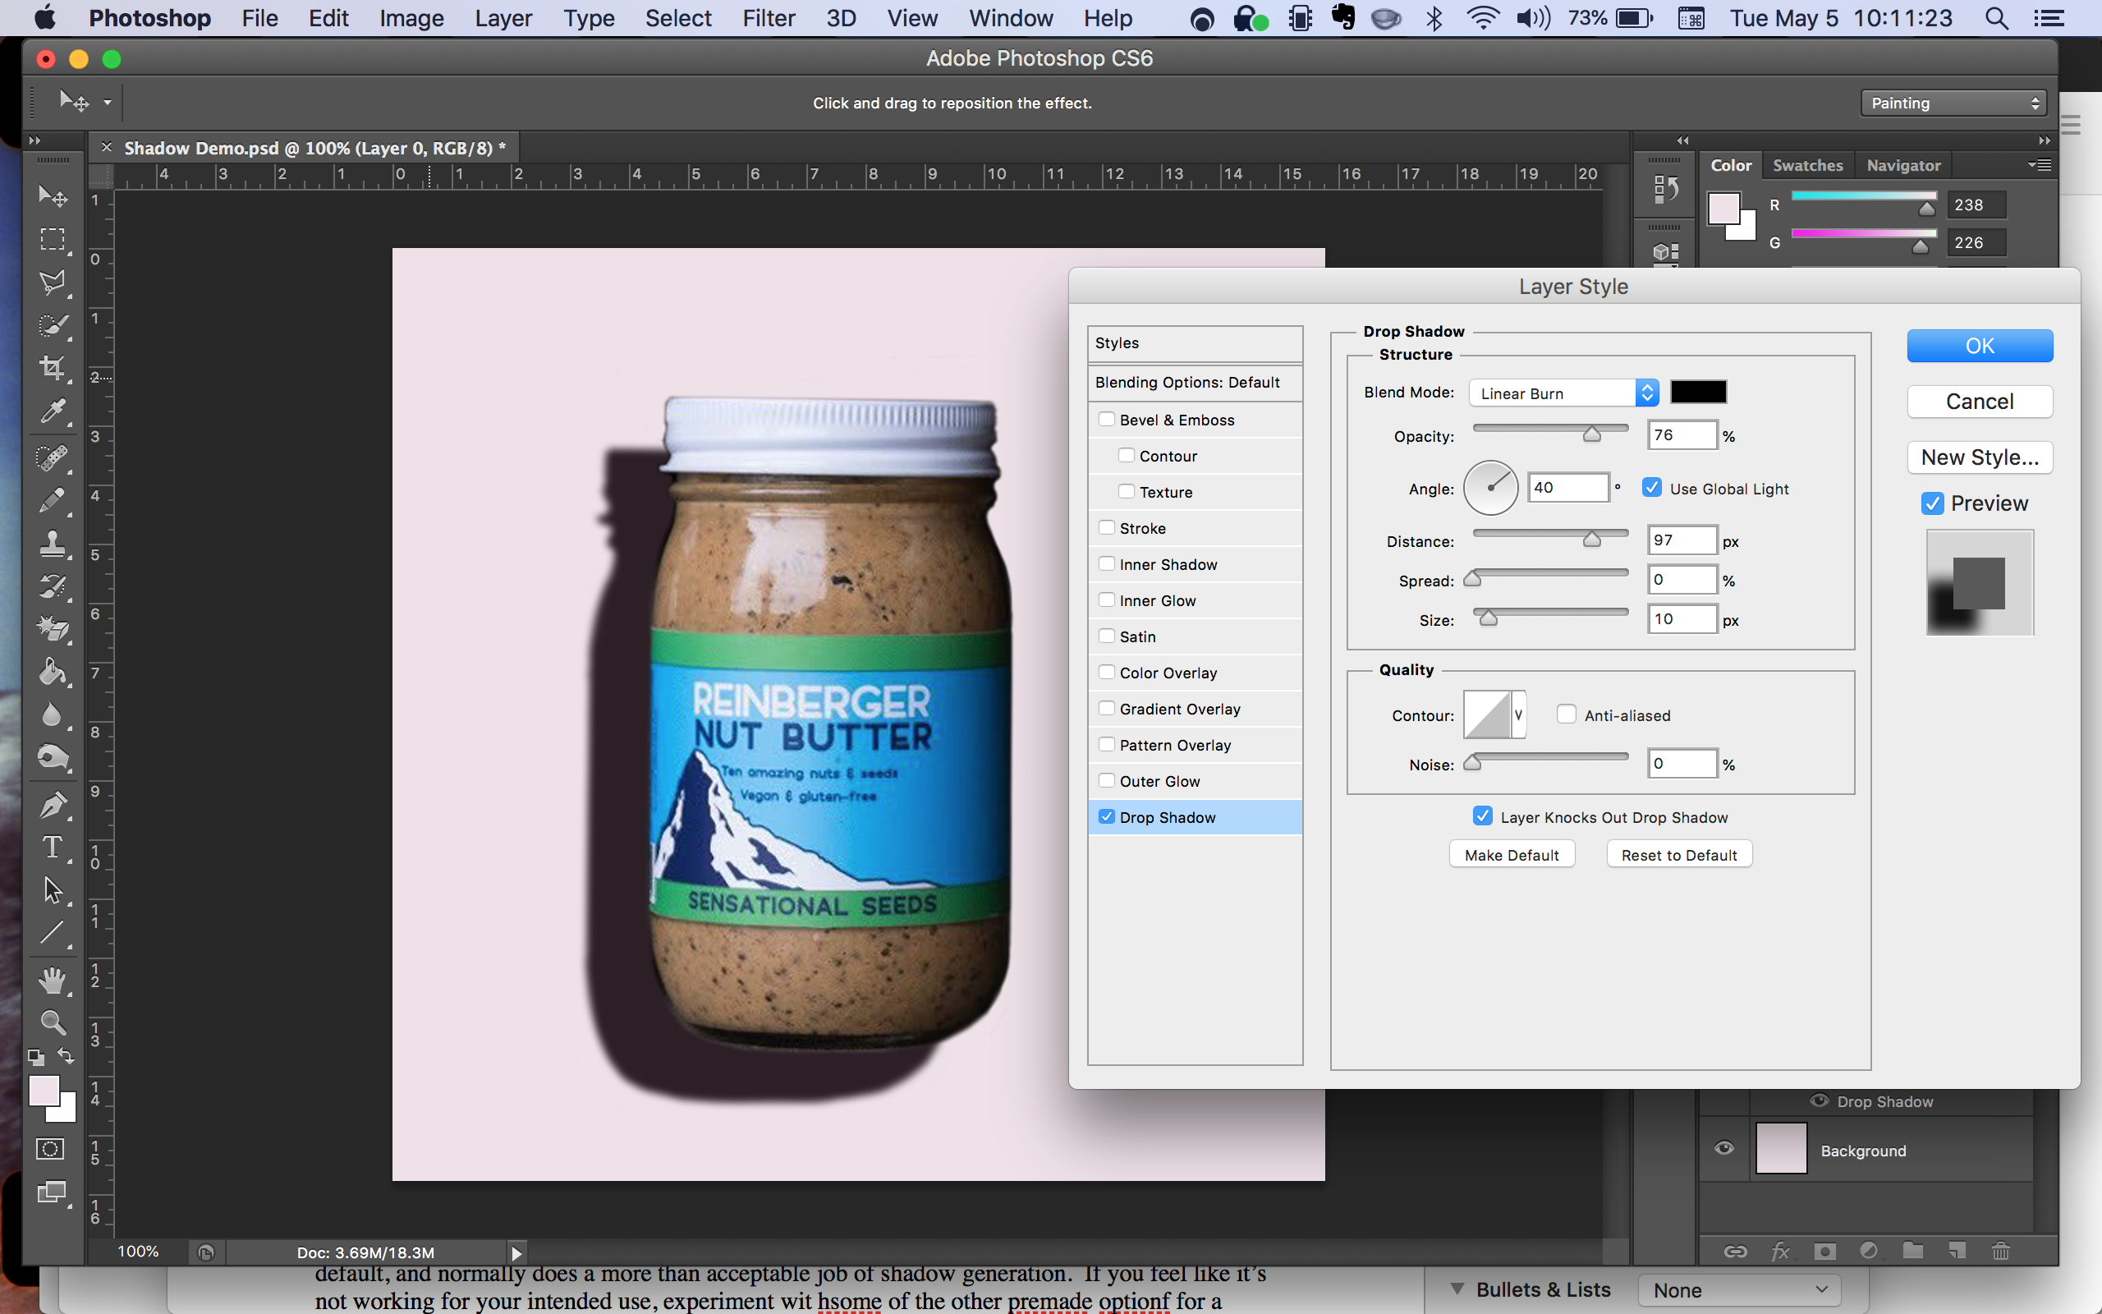Hide the Background layer visibility eye
2102x1314 pixels.
(1724, 1149)
